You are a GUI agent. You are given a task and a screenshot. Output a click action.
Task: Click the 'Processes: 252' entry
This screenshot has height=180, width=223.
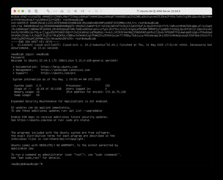coord(88,86)
